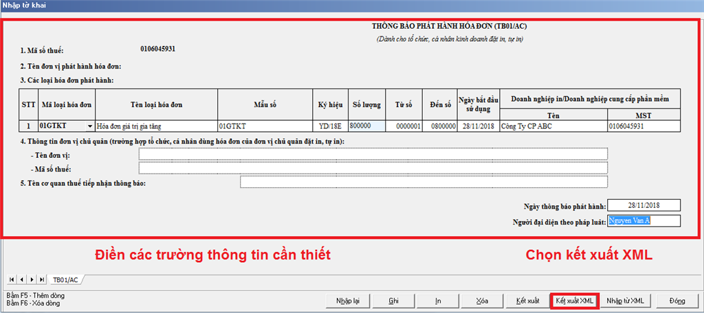Open the Mã loại hóa đơn dropdown
The height and width of the screenshot is (313, 704).
point(89,126)
